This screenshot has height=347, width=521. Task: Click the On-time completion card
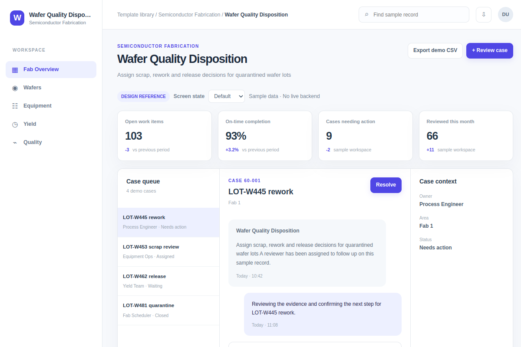pos(265,136)
